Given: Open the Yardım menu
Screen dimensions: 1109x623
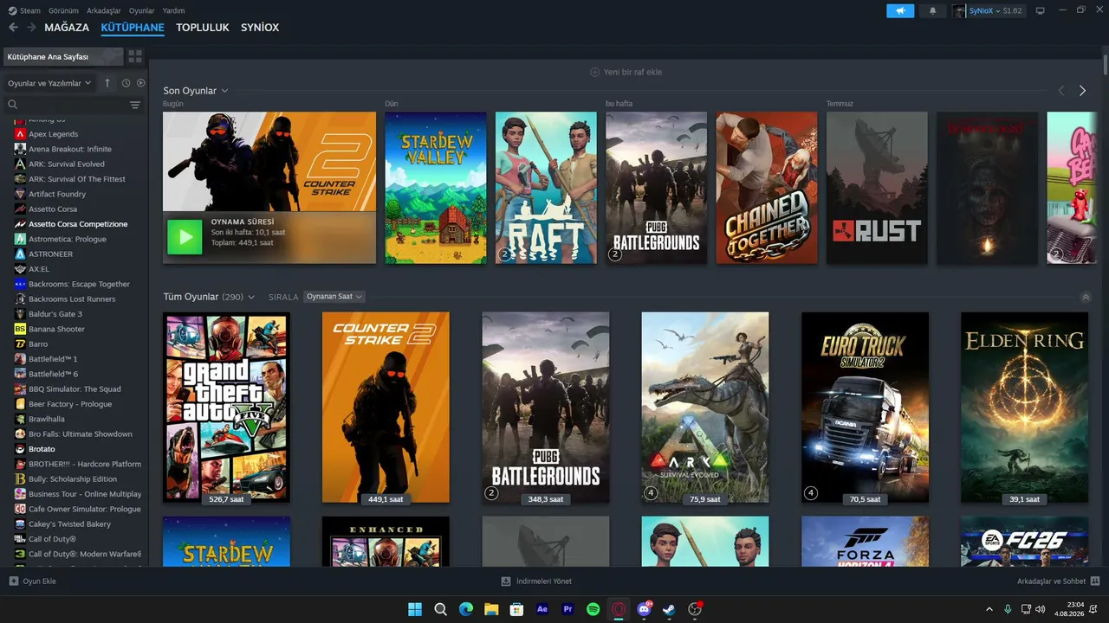Looking at the screenshot, I should 174,11.
